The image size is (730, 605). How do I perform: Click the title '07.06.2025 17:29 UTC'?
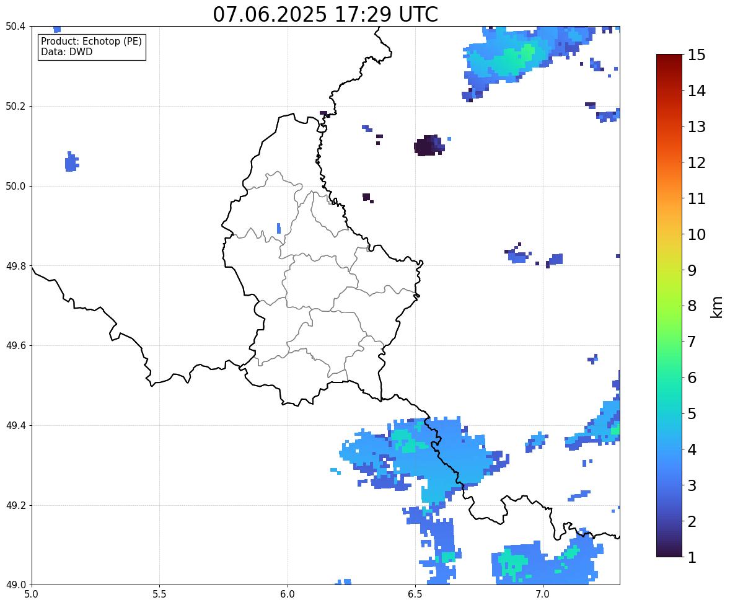tap(325, 14)
